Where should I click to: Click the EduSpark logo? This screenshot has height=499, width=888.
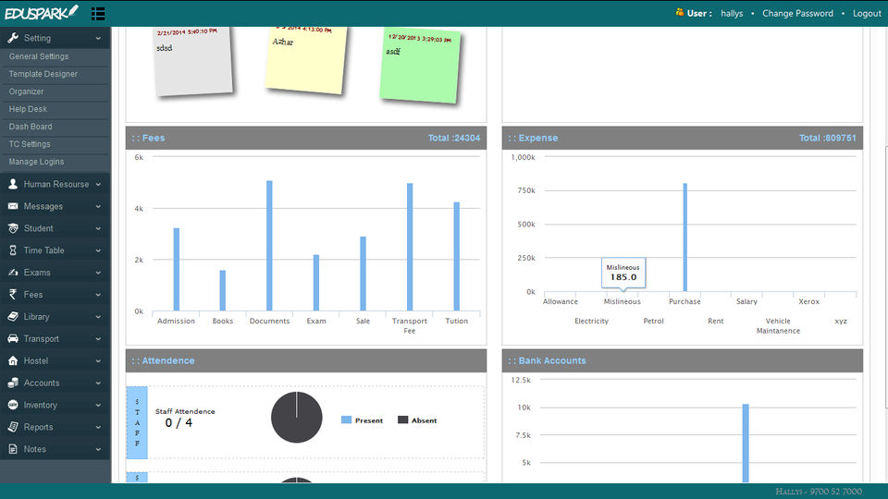pos(41,12)
